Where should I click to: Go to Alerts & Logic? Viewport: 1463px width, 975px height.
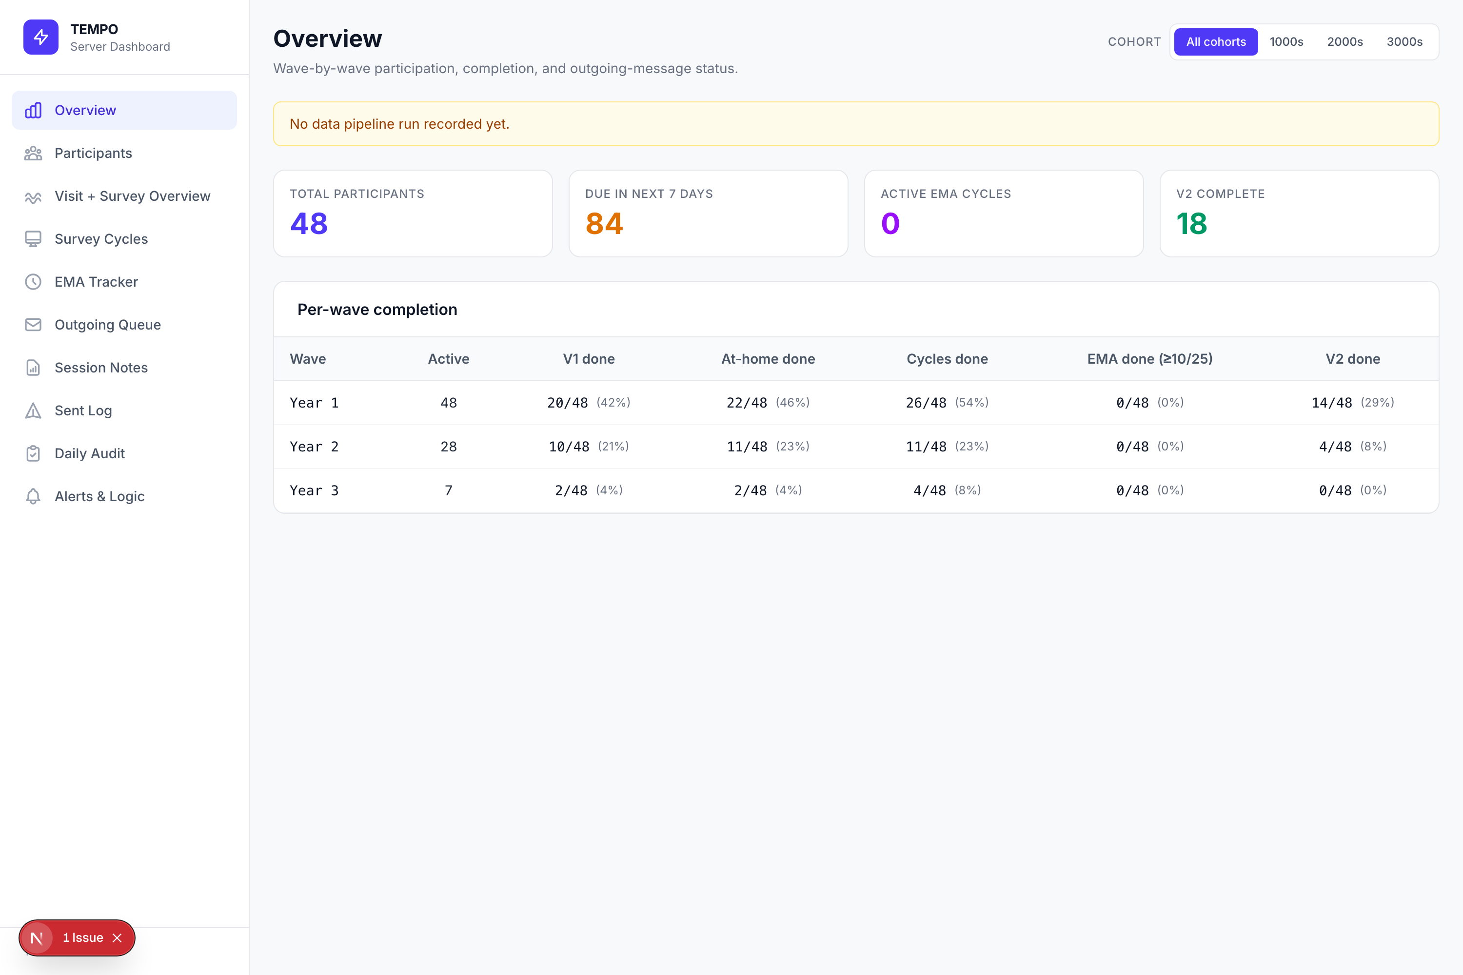pyautogui.click(x=124, y=497)
